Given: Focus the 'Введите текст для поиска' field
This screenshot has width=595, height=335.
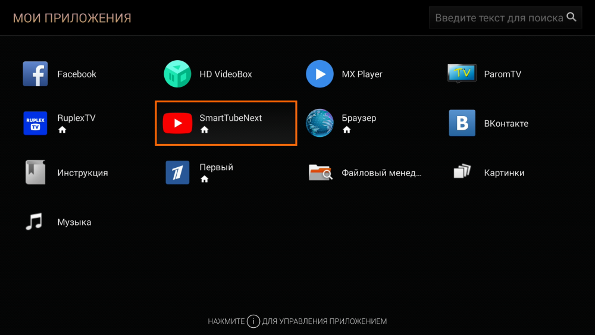Looking at the screenshot, I should [499, 18].
